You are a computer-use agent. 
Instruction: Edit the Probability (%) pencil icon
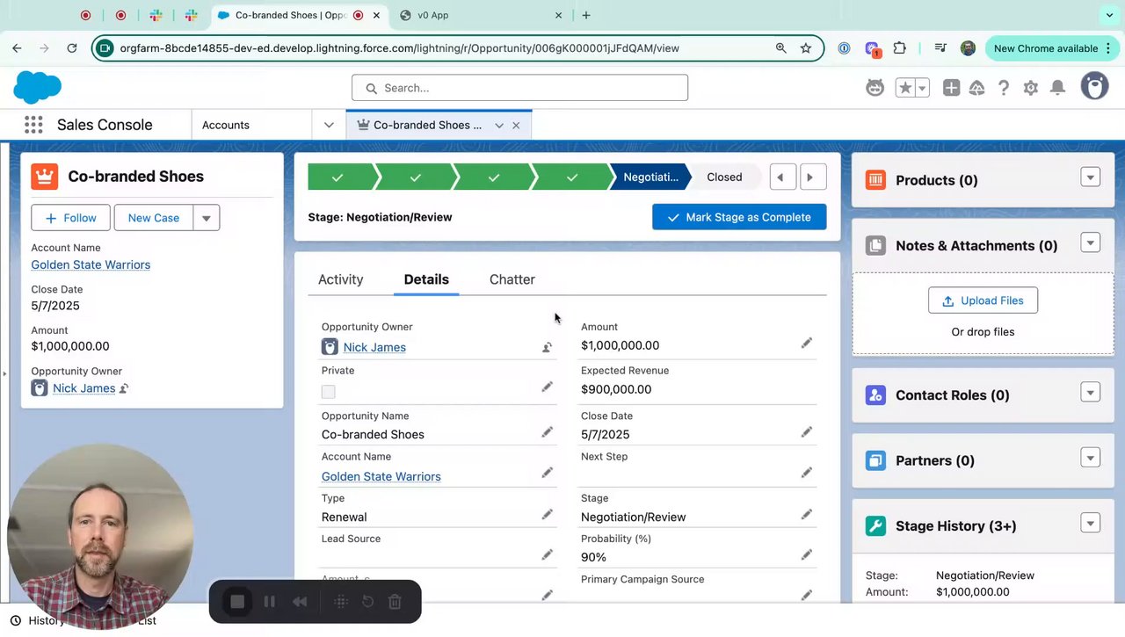point(806,555)
